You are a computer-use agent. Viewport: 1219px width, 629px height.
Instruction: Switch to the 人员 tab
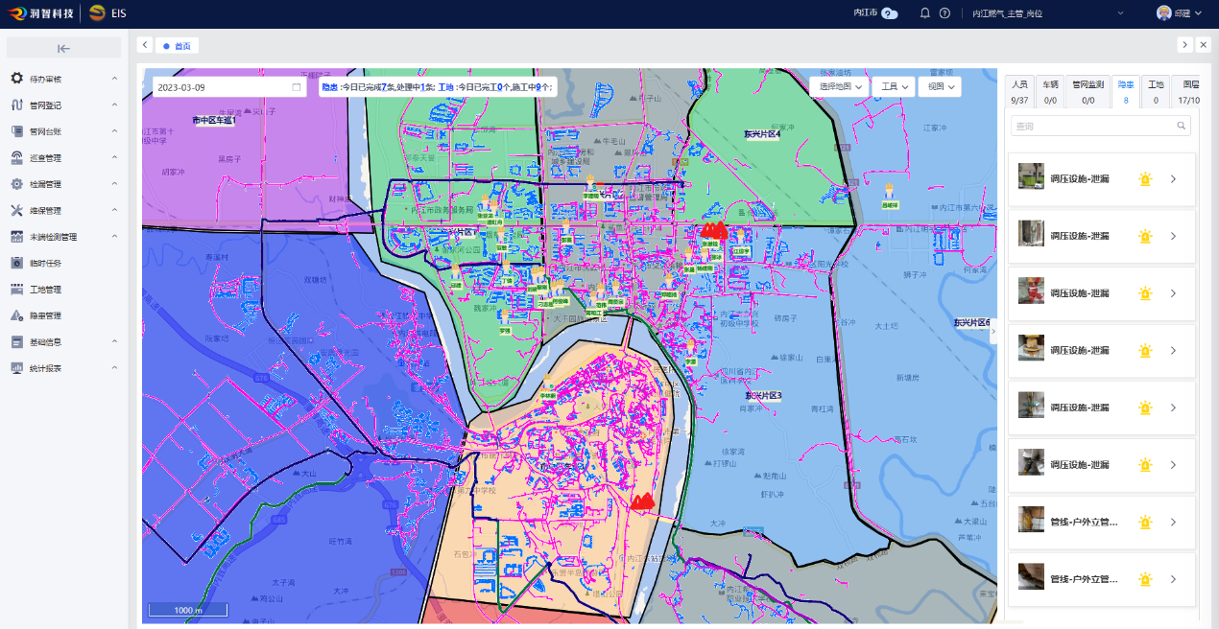click(1019, 92)
